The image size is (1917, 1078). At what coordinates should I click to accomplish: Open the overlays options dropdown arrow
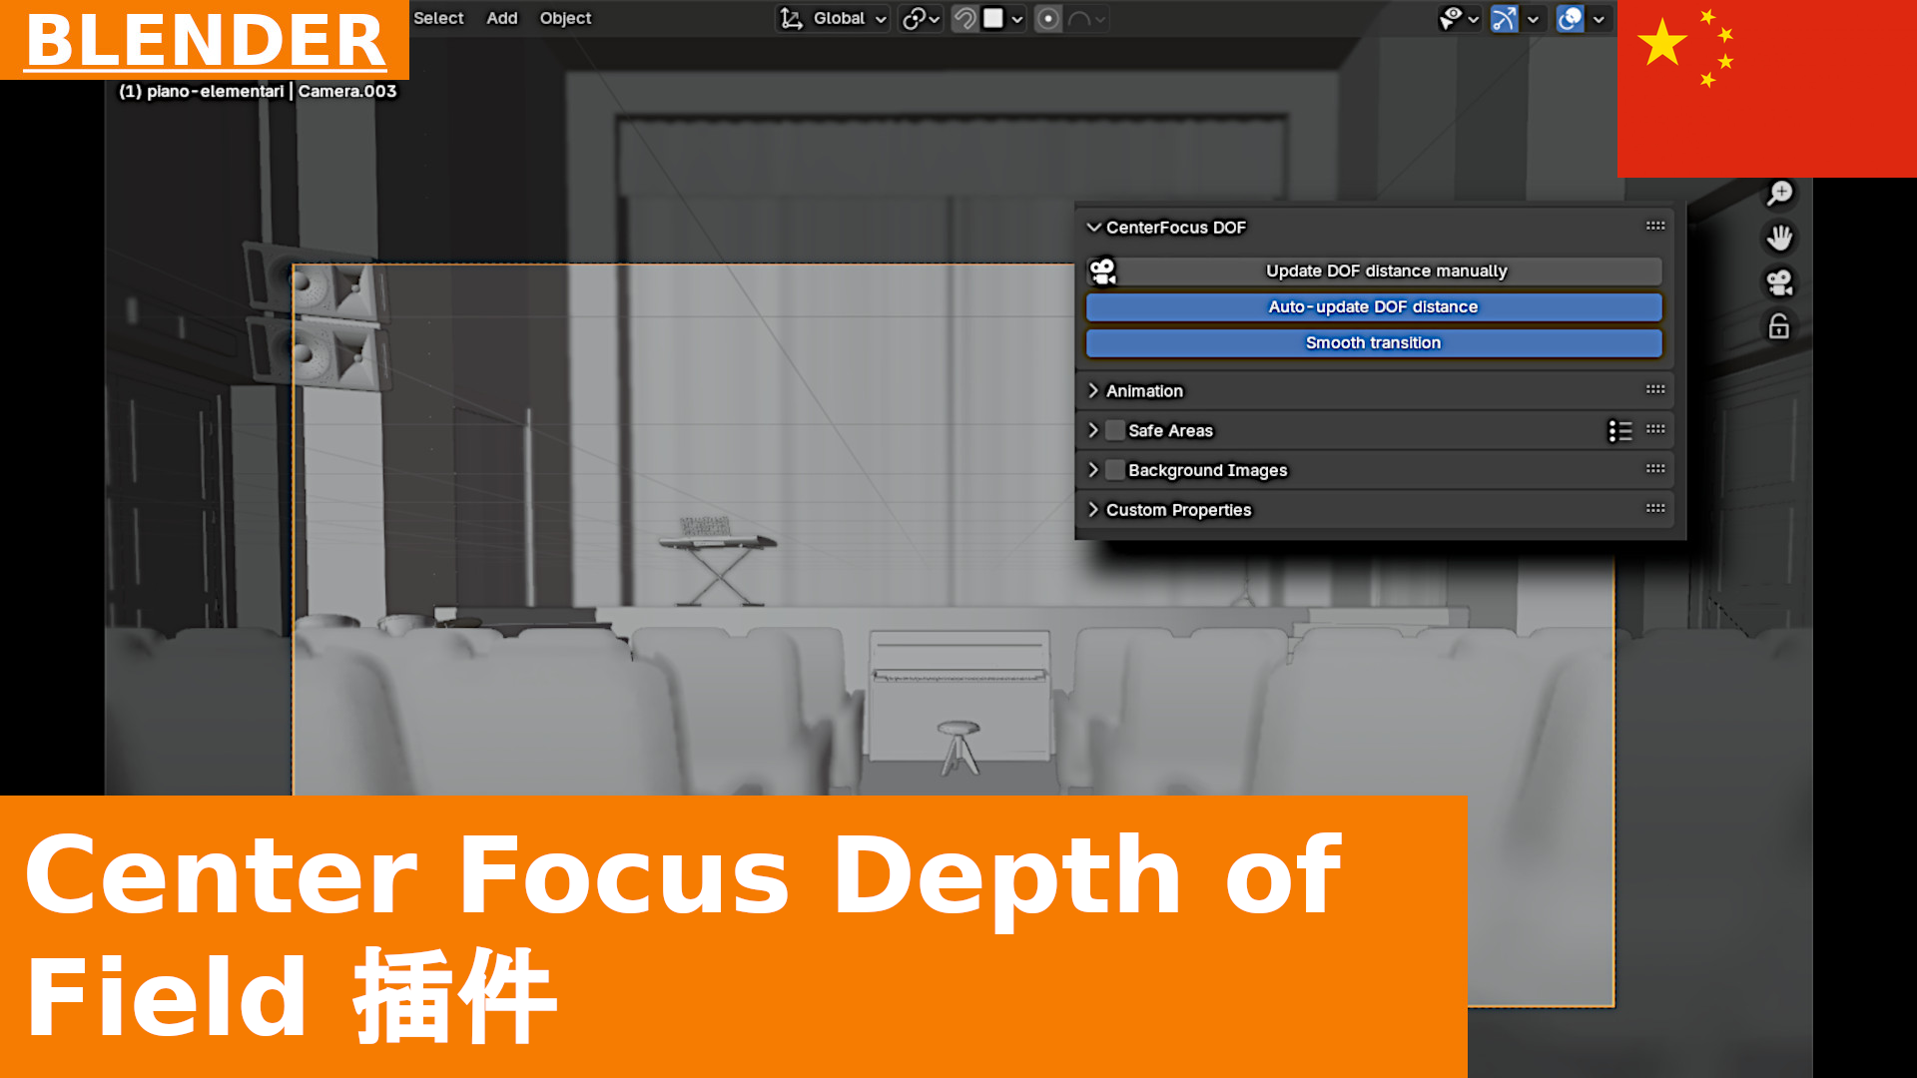[1598, 18]
